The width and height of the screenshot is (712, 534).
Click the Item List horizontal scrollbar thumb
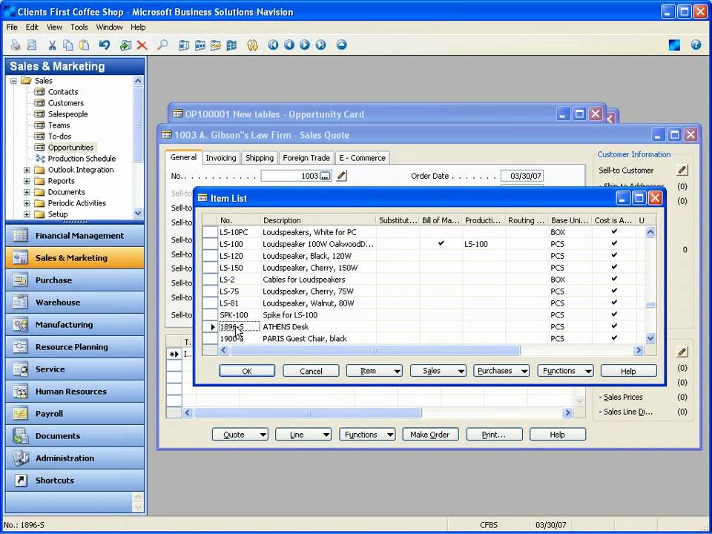tap(375, 350)
